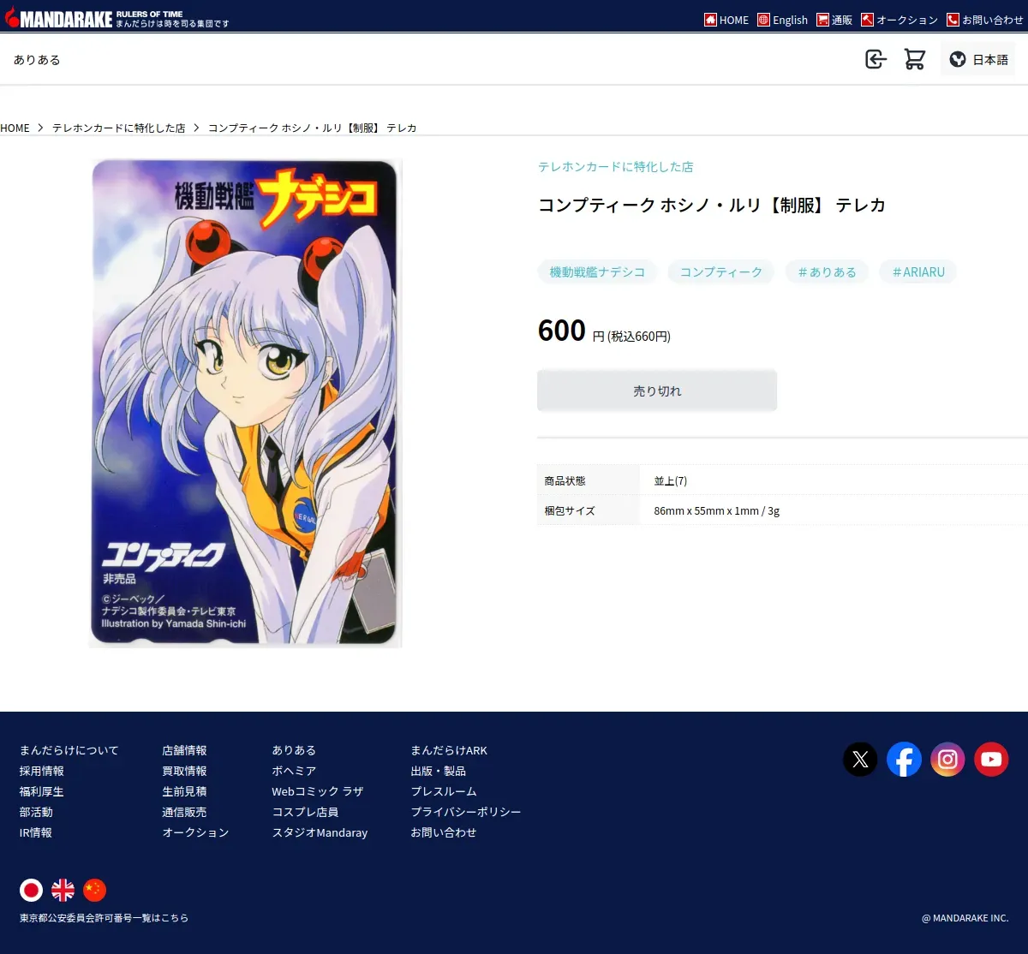Image resolution: width=1028 pixels, height=954 pixels.
Task: Open 買取情報 footer link
Action: click(184, 771)
